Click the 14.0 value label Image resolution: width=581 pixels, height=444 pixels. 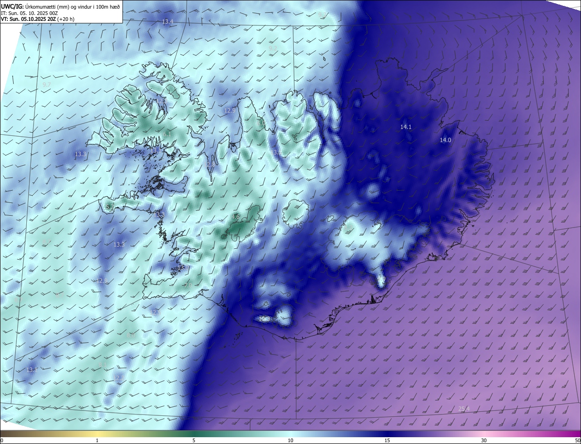tap(445, 140)
